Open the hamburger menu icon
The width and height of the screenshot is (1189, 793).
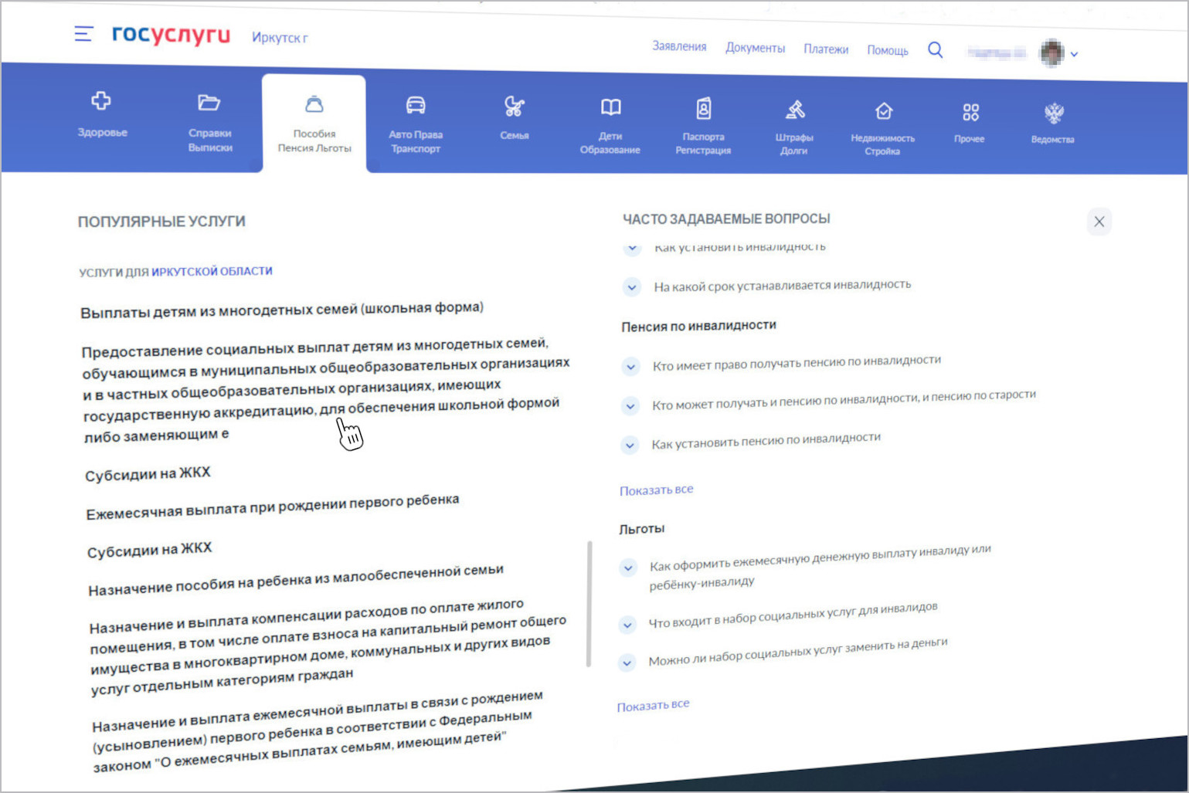pyautogui.click(x=83, y=34)
